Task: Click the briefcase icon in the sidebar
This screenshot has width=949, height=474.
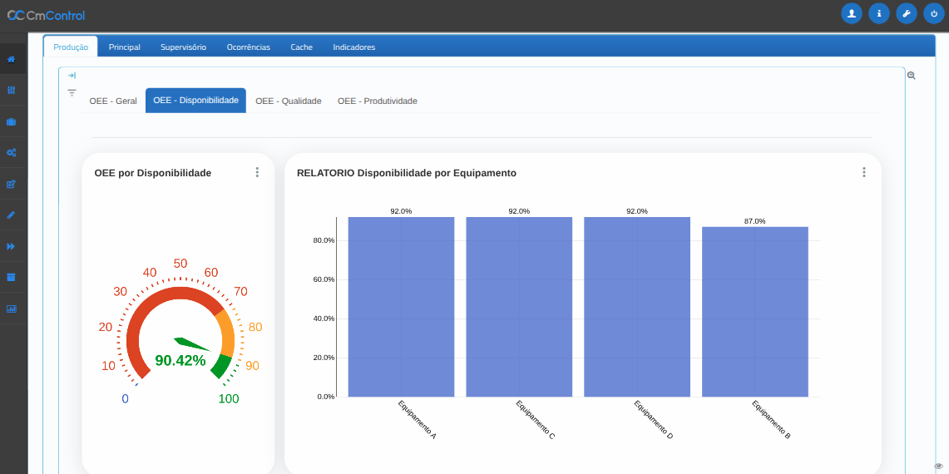Action: [12, 121]
